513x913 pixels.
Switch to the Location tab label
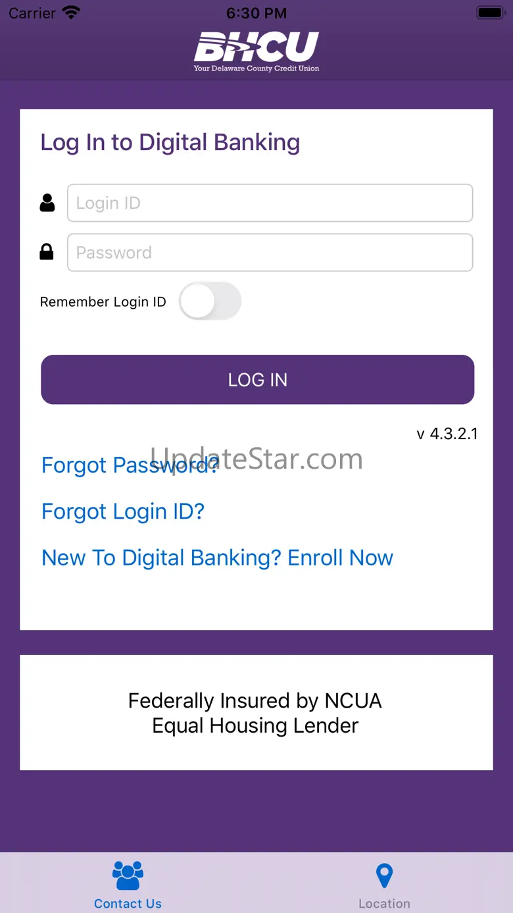pos(384,904)
